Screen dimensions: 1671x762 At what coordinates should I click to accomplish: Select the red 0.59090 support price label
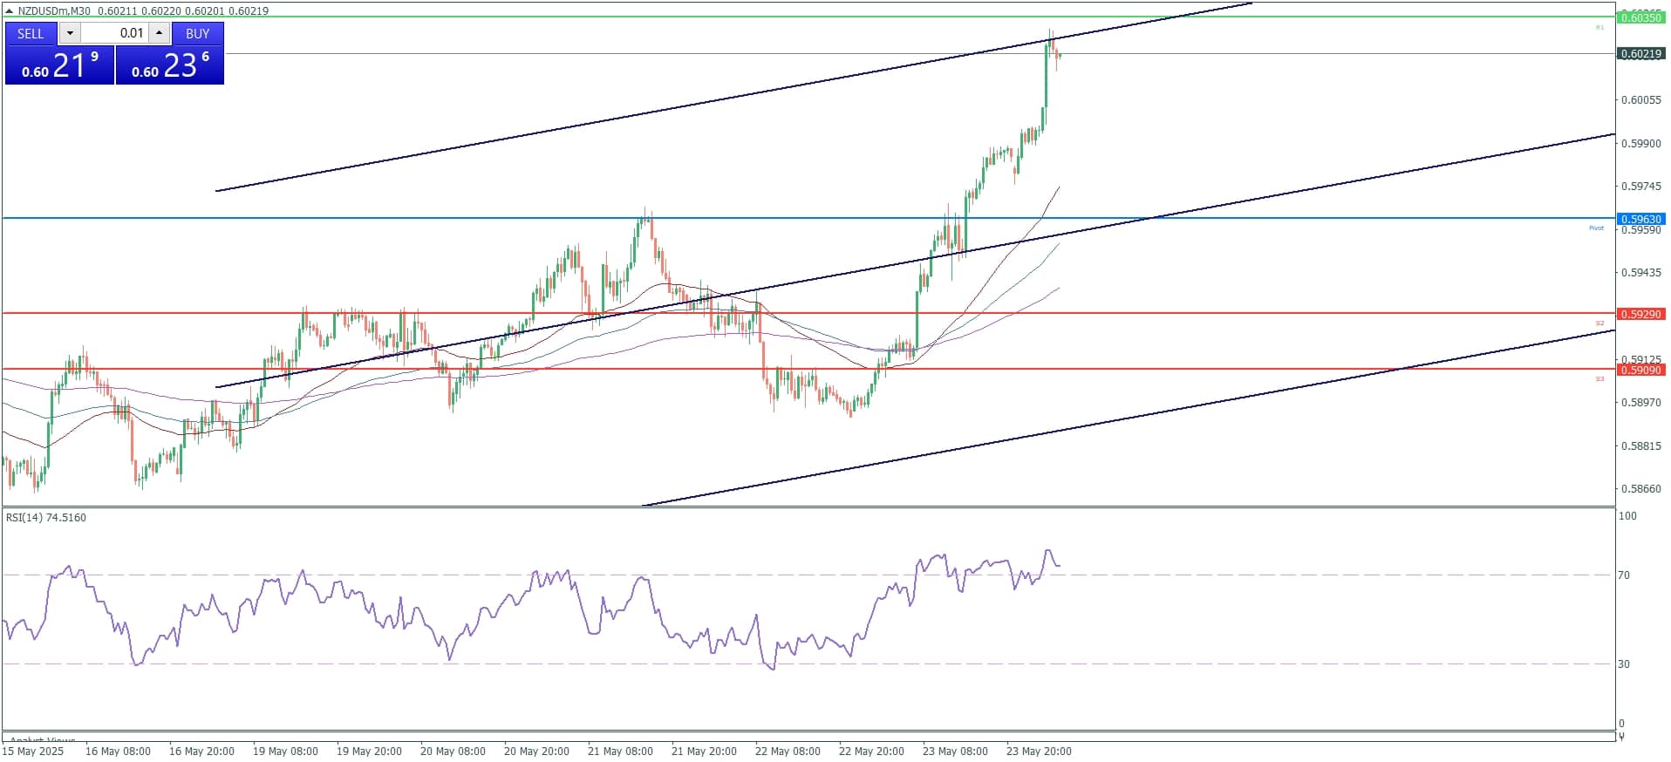point(1640,371)
